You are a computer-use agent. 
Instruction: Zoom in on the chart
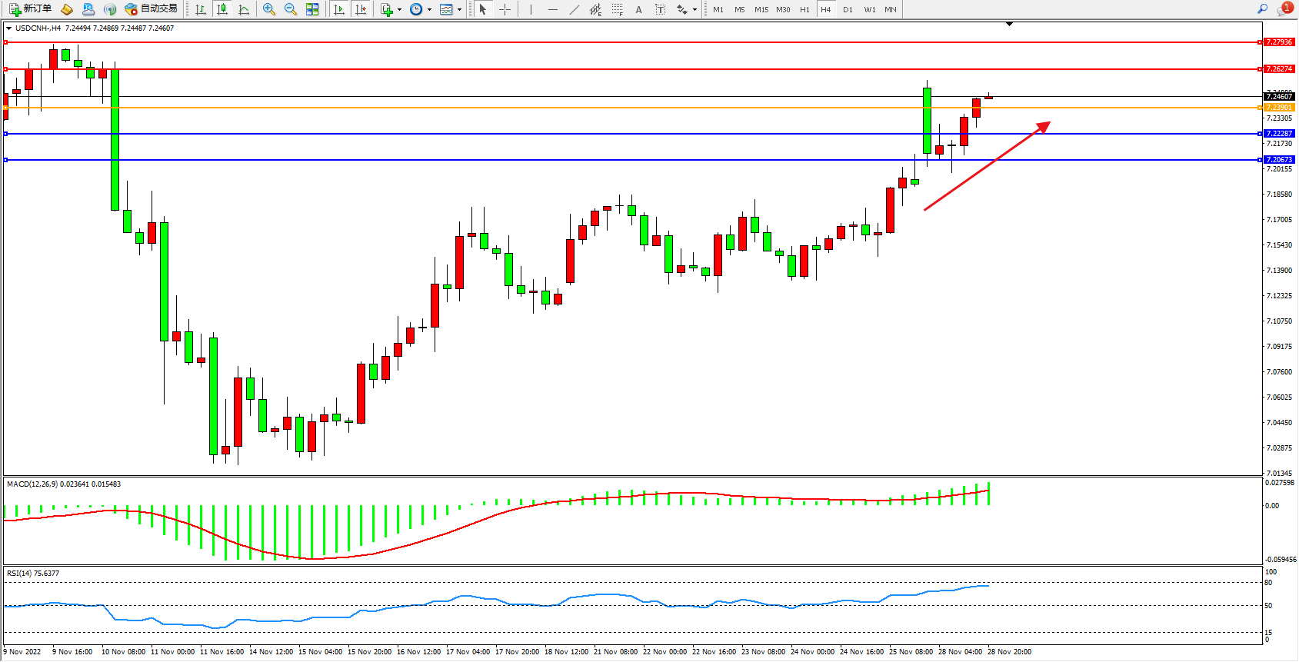(269, 9)
